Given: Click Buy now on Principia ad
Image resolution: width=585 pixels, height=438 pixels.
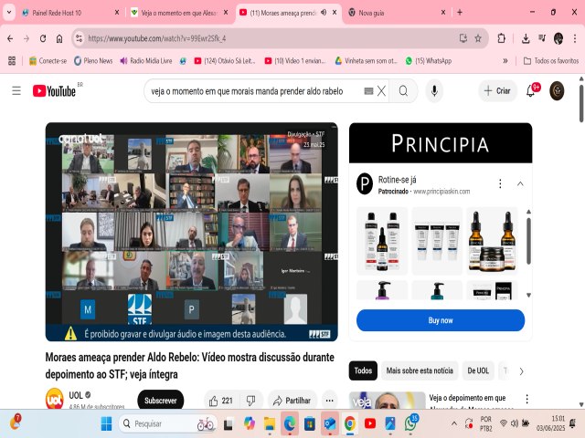Looking at the screenshot, I should pos(441,320).
